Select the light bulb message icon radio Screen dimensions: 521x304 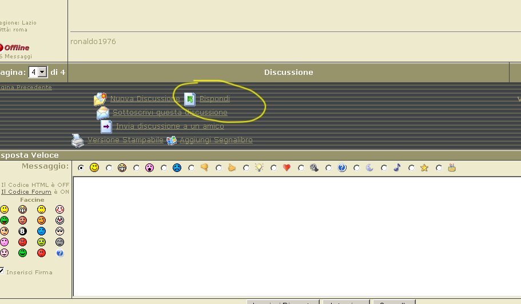246,168
